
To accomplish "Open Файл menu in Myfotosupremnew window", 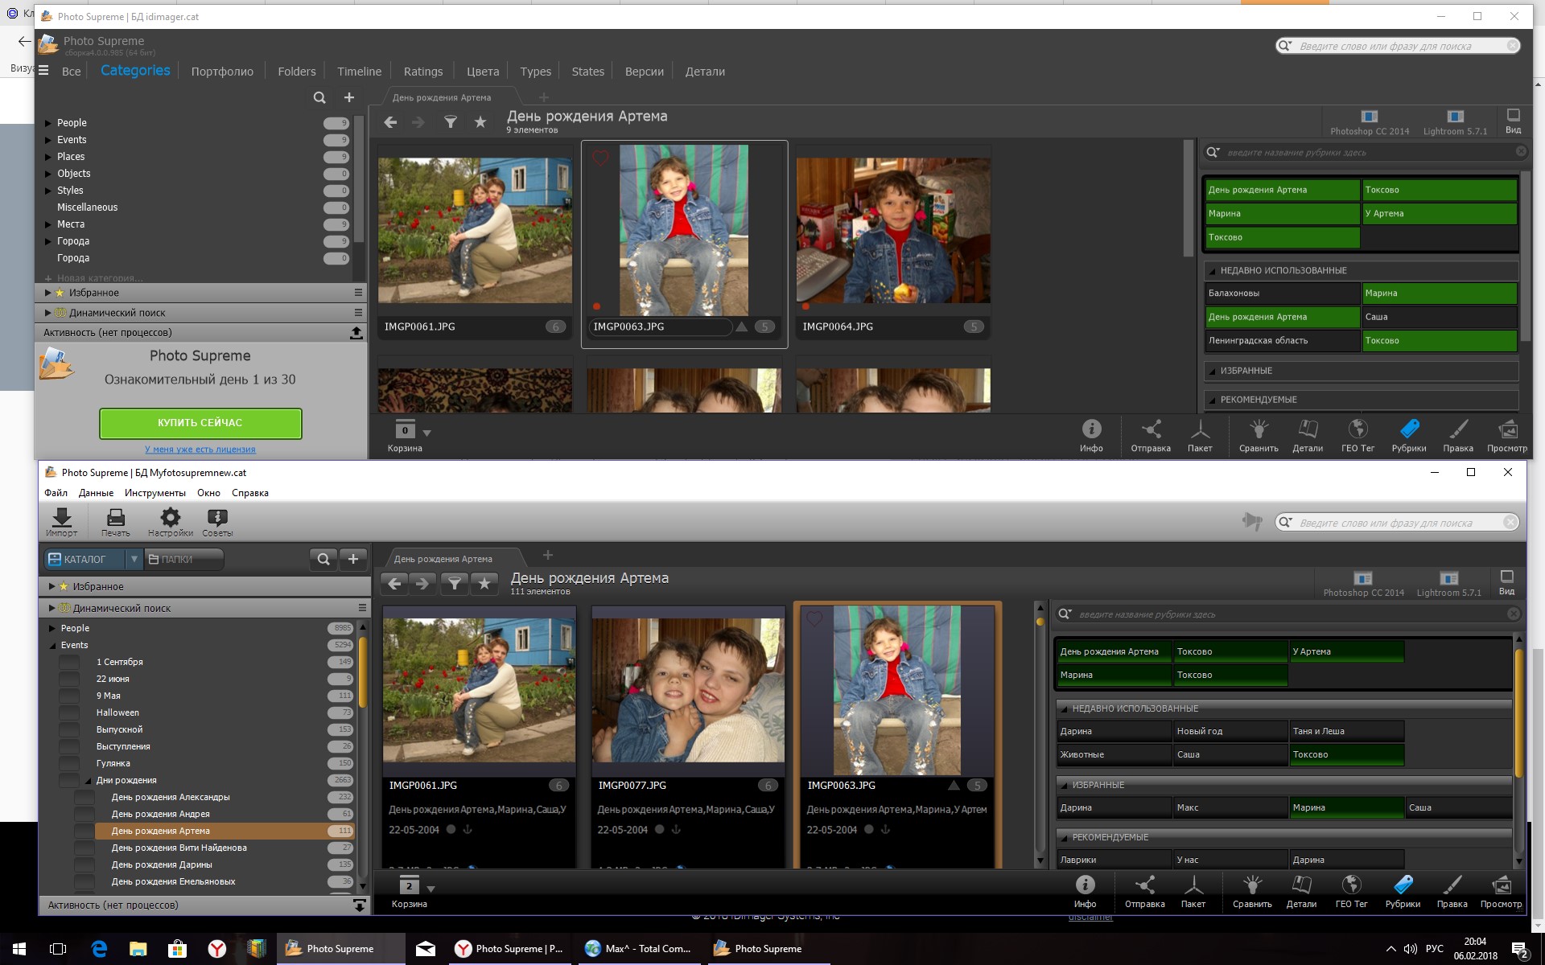I will pos(56,493).
